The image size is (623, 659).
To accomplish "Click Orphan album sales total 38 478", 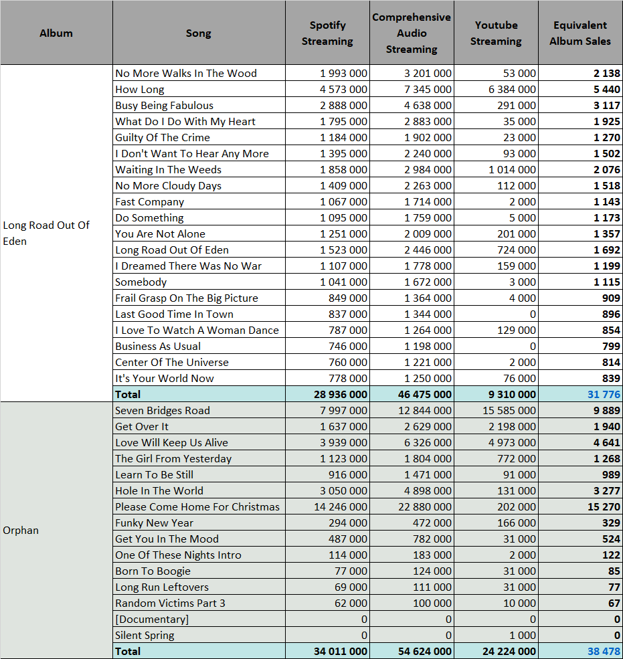I will click(x=581, y=651).
